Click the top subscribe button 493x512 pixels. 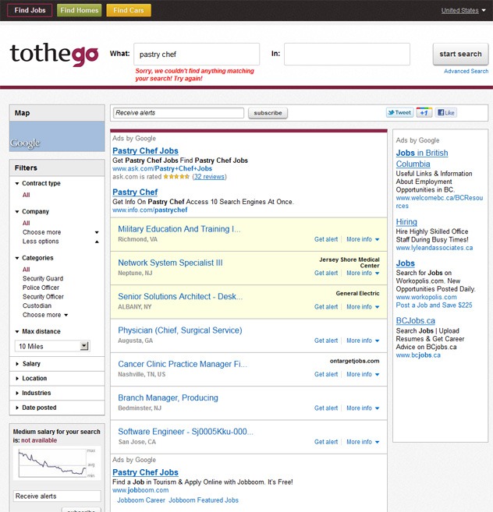[268, 113]
